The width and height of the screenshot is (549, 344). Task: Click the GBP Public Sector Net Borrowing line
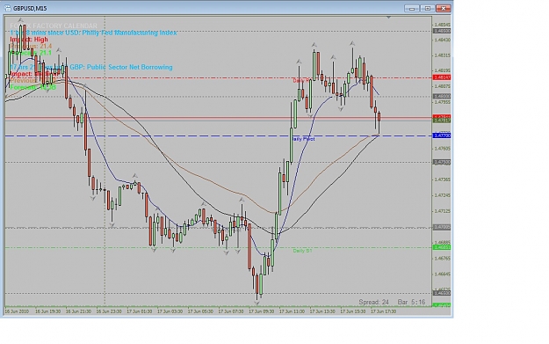pos(91,67)
